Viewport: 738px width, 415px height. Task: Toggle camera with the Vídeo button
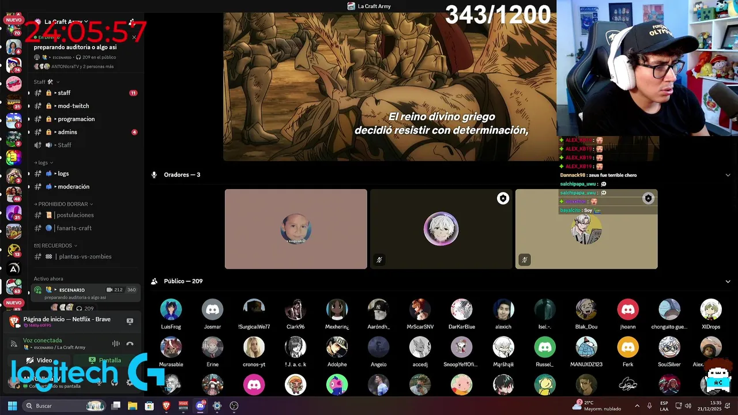pyautogui.click(x=39, y=360)
